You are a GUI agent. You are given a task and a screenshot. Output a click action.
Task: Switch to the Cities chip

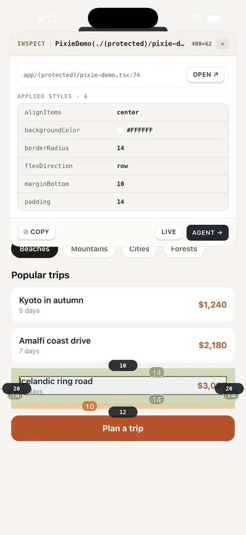click(139, 249)
